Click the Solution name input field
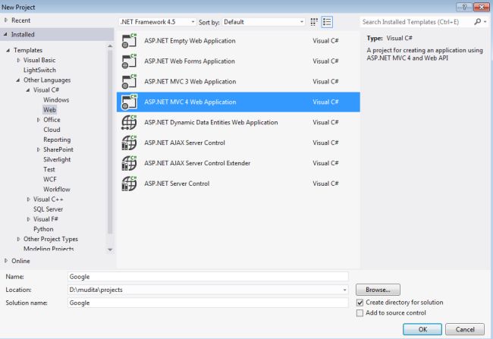Screen dimensions: 493x339 pos(208,303)
